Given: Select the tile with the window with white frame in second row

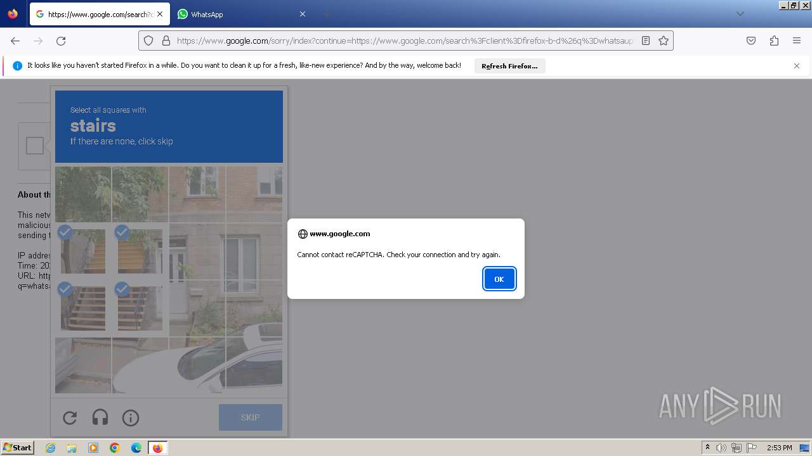Looking at the screenshot, I should pyautogui.click(x=254, y=251).
